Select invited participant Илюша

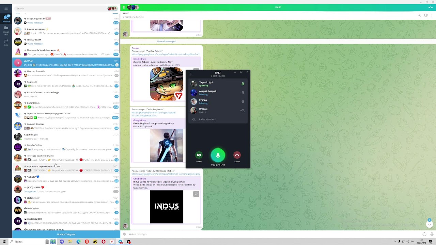pyautogui.click(x=218, y=110)
